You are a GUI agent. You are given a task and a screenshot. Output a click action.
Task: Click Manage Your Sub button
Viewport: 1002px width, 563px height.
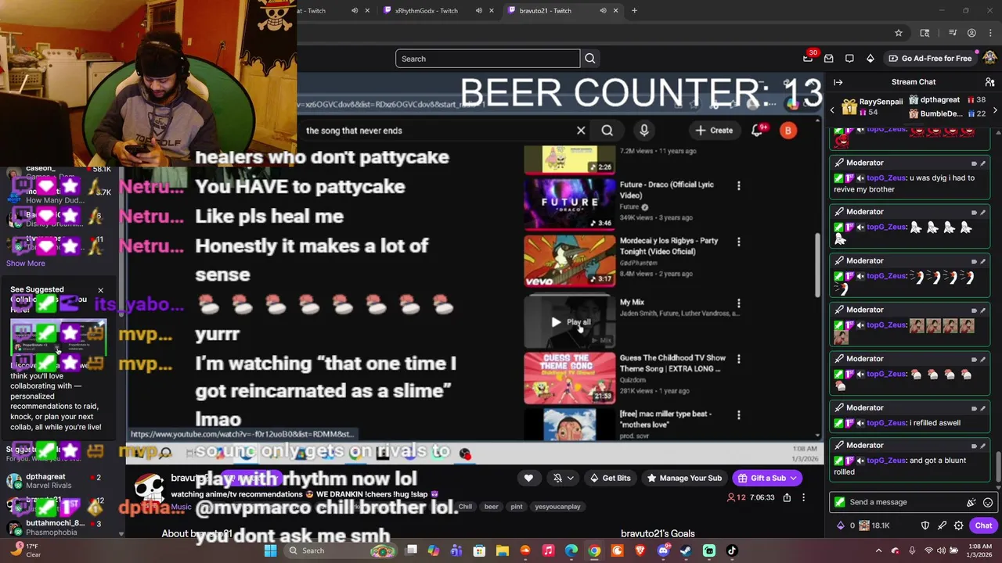point(683,478)
